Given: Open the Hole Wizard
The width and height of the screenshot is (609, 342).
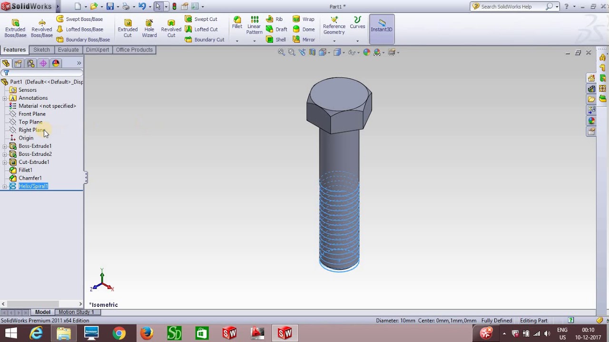Looking at the screenshot, I should pos(149,28).
